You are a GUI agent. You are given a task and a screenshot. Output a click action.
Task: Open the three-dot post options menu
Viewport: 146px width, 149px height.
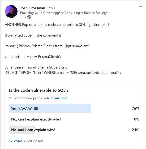tap(140, 7)
